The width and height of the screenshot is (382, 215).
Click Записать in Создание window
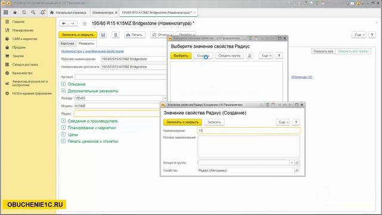click(x=214, y=122)
